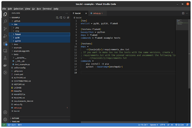Click the New Folder icon in Explorer
Viewport: 192px width, 128px height.
[61, 18]
